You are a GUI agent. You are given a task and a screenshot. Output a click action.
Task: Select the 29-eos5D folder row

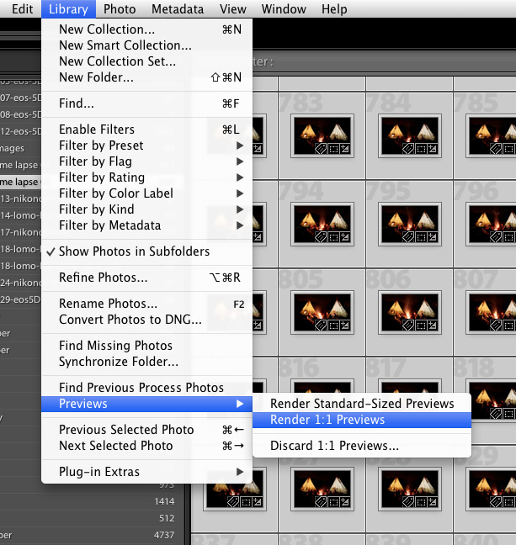(x=20, y=299)
